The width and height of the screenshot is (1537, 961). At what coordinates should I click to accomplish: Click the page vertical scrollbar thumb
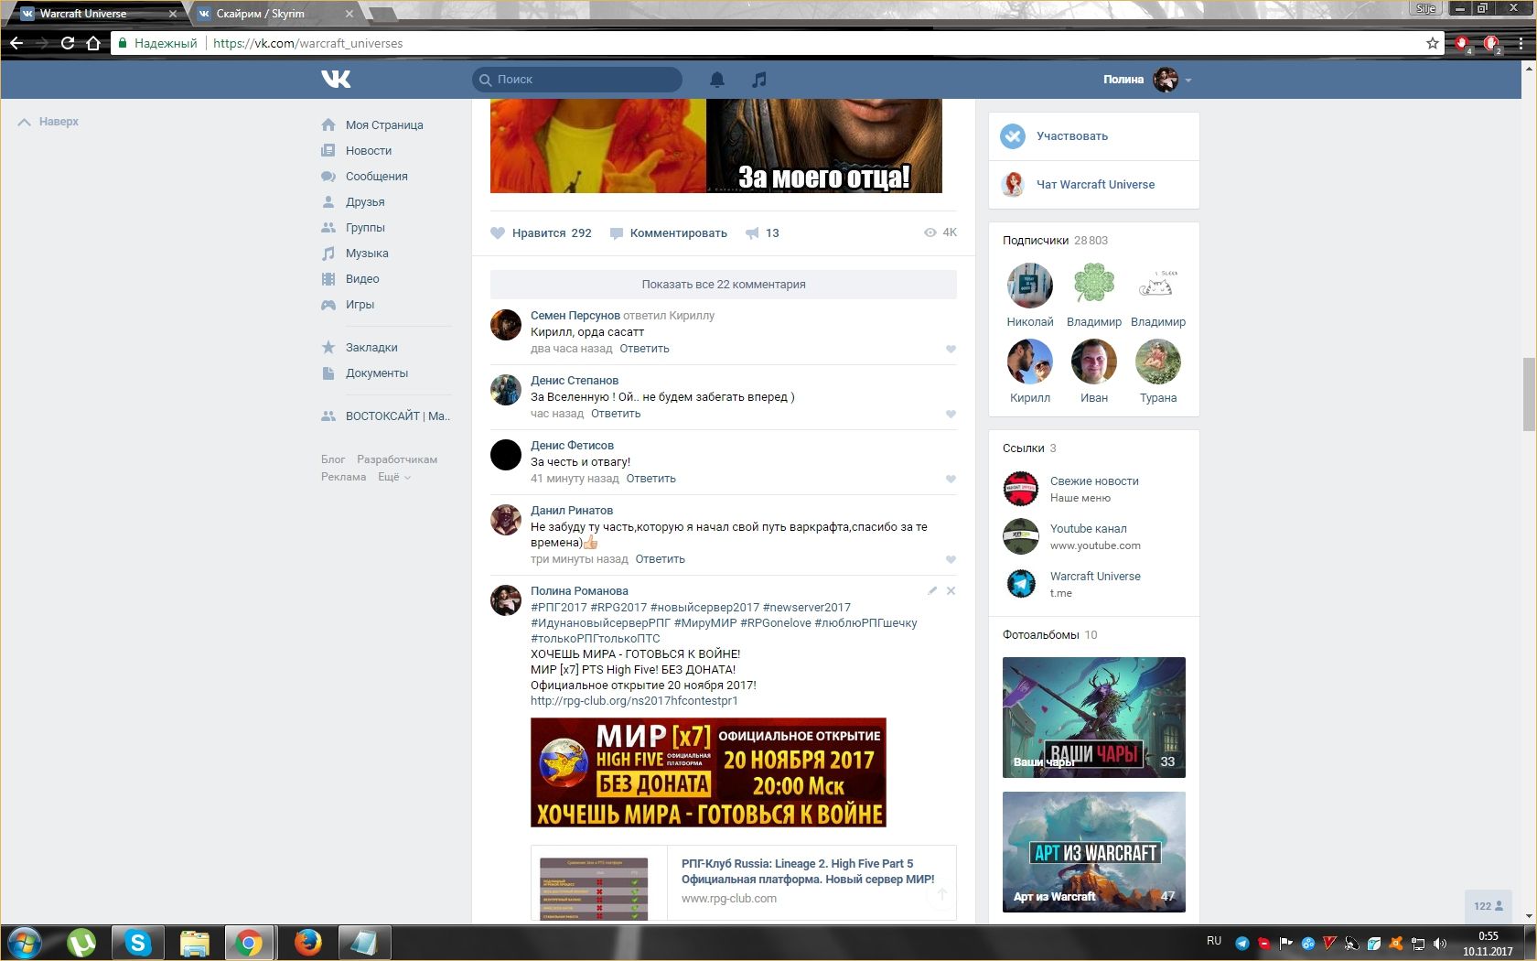(x=1529, y=394)
